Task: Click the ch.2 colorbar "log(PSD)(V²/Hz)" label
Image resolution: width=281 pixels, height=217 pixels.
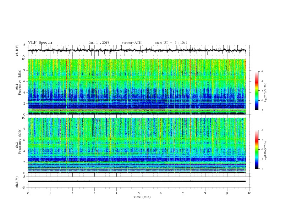Action: 265,151
